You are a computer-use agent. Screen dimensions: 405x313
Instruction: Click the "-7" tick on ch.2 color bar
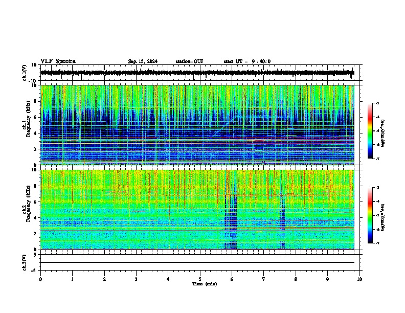point(377,243)
